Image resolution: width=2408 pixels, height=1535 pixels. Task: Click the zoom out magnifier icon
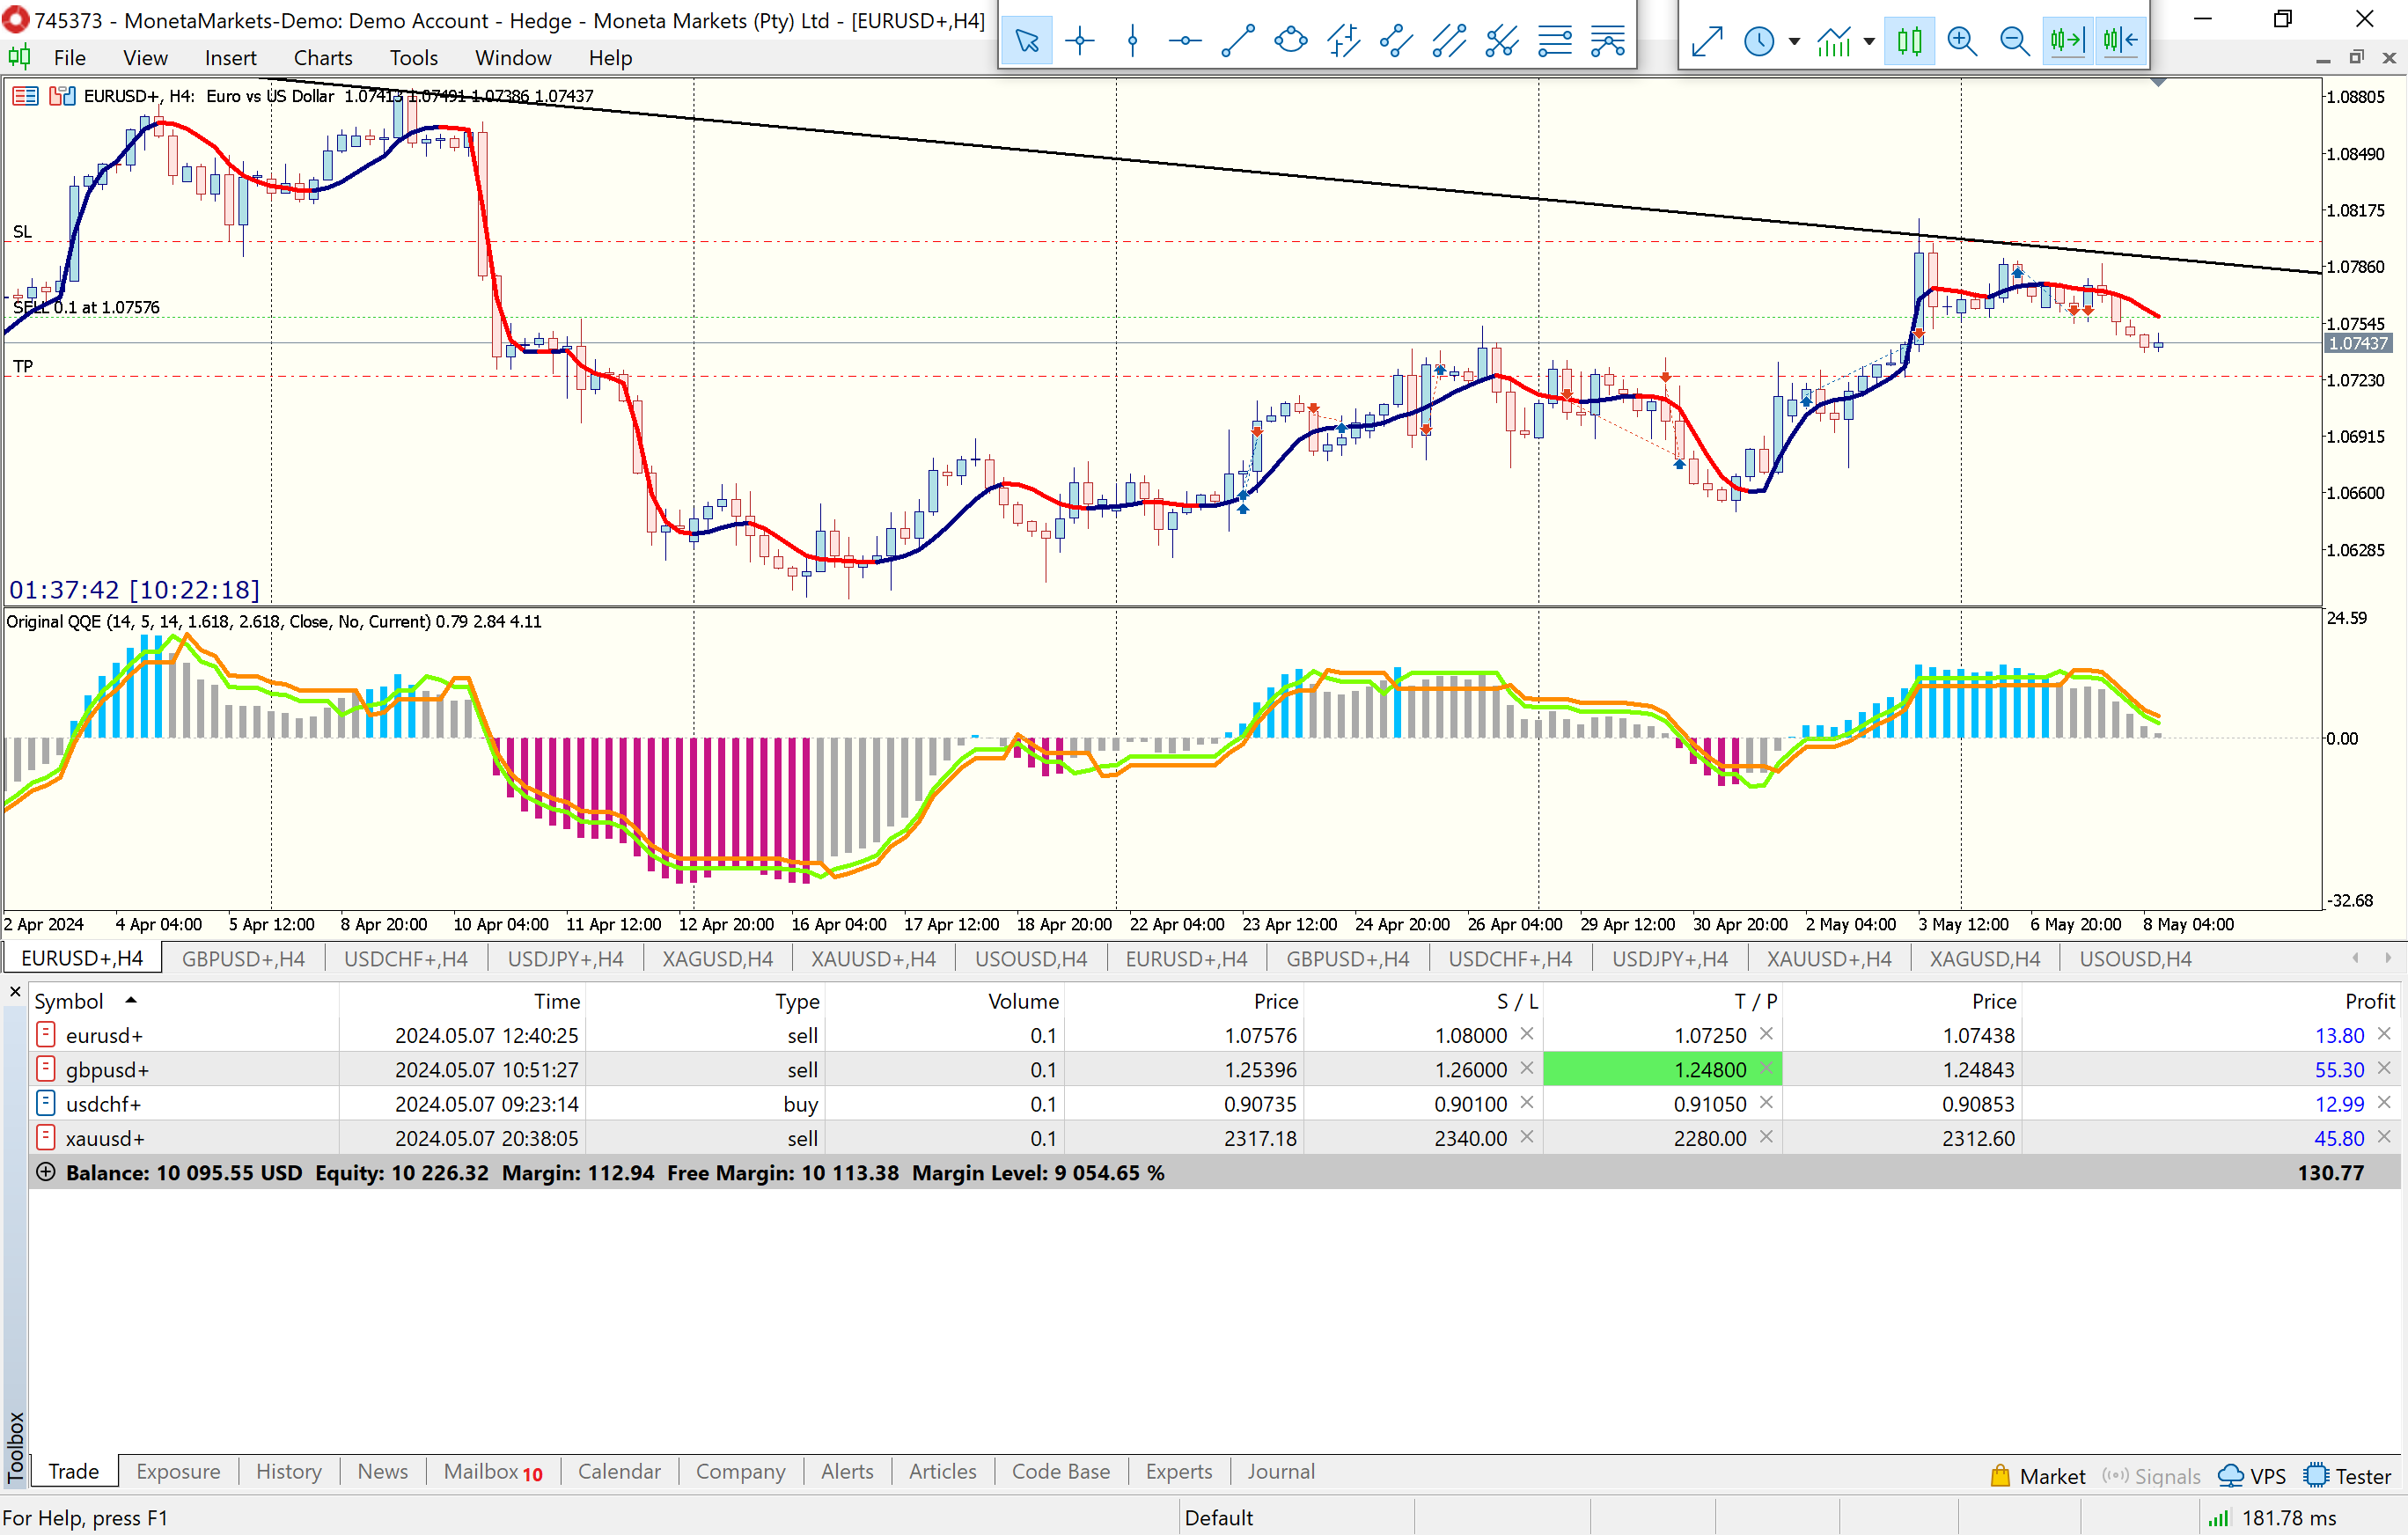[2014, 41]
